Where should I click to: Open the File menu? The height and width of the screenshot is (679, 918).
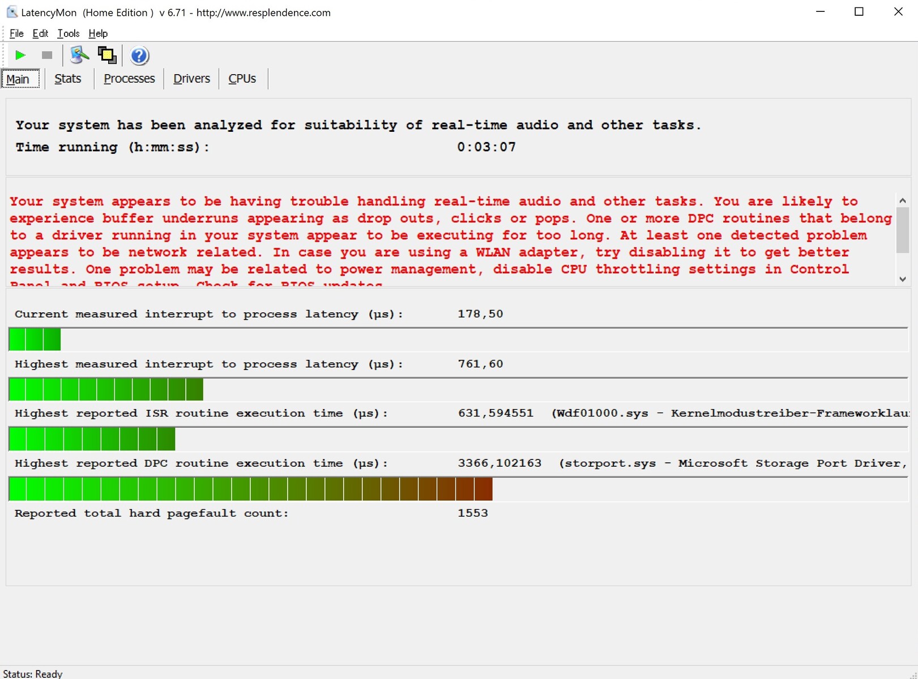16,33
